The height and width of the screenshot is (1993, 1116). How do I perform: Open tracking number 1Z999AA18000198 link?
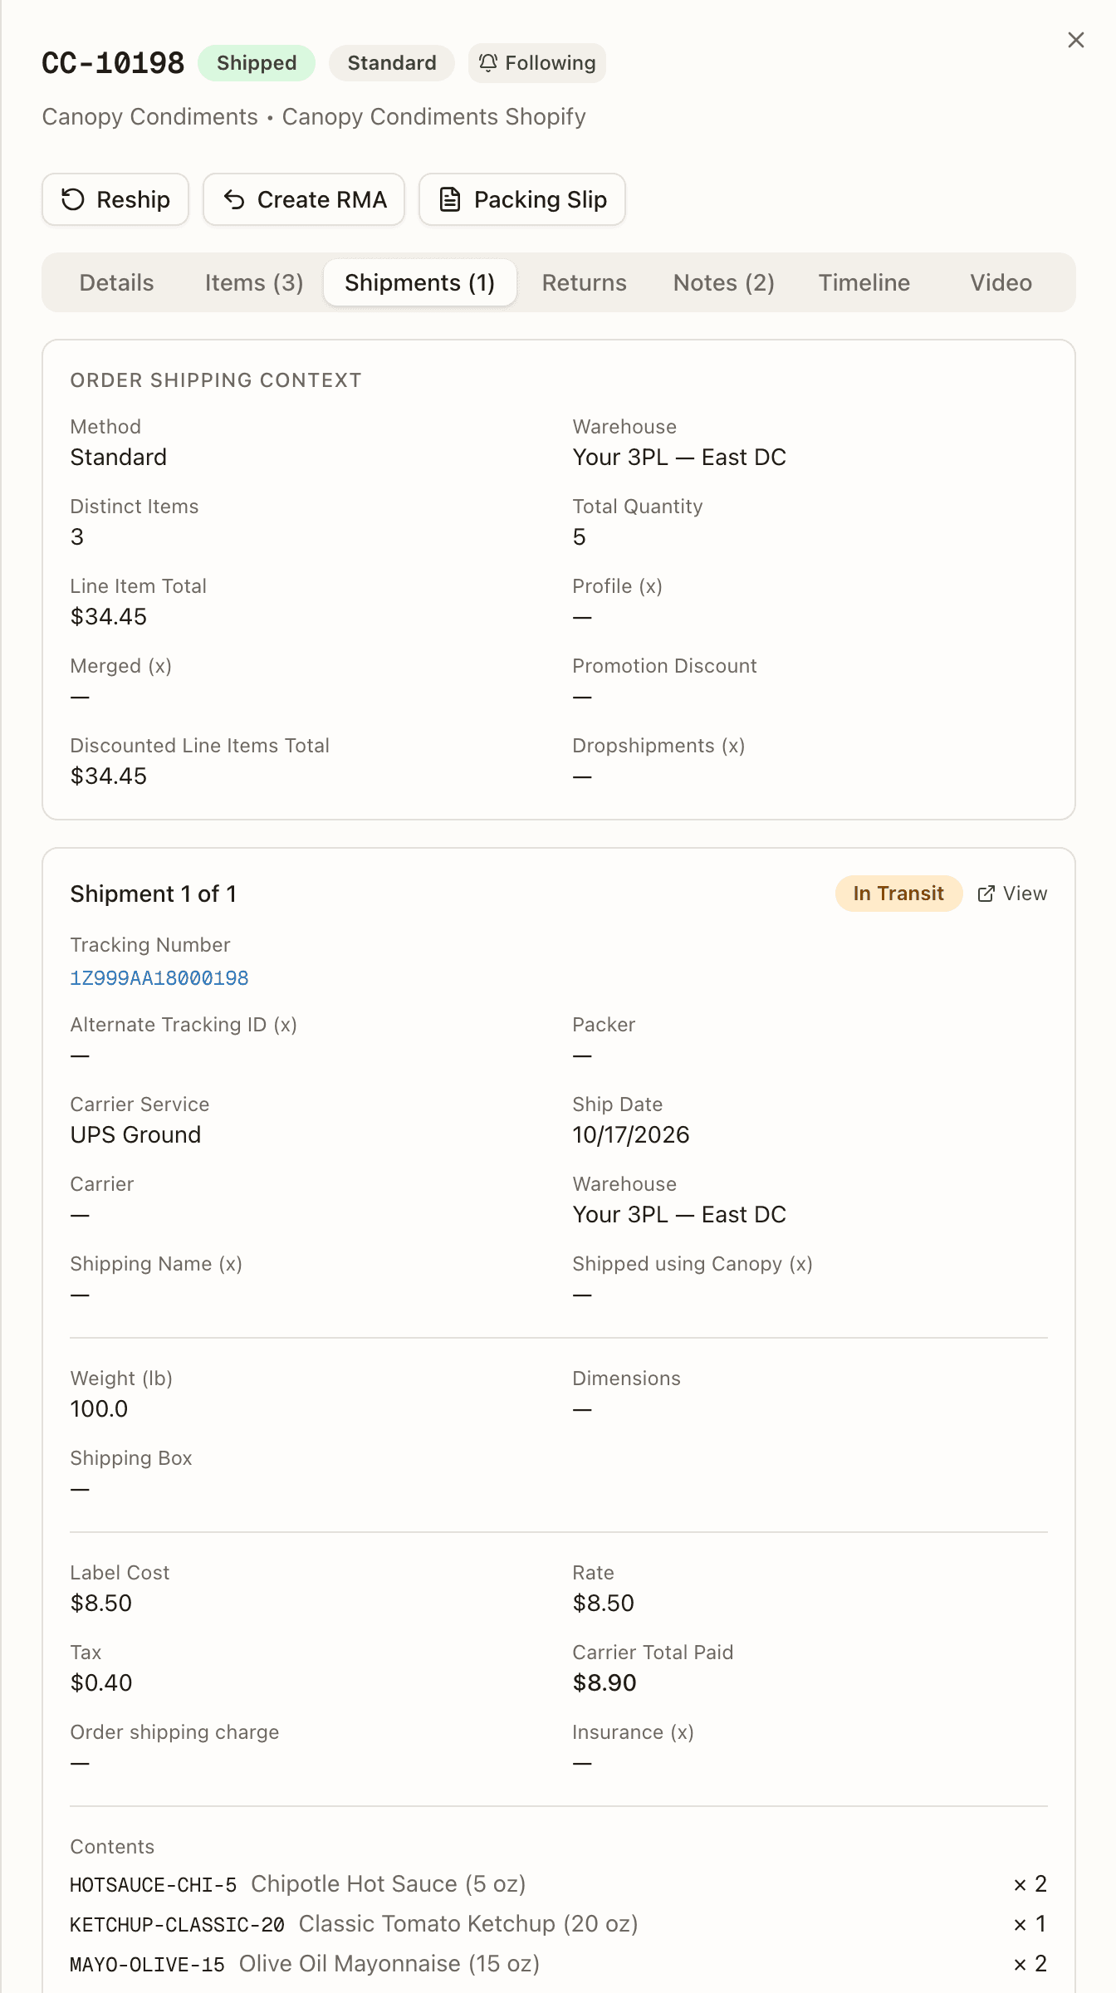pos(159,978)
